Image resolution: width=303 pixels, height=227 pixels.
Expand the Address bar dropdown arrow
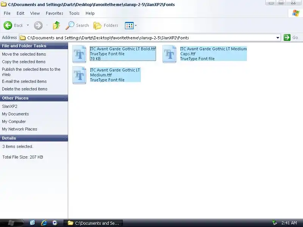coord(278,37)
